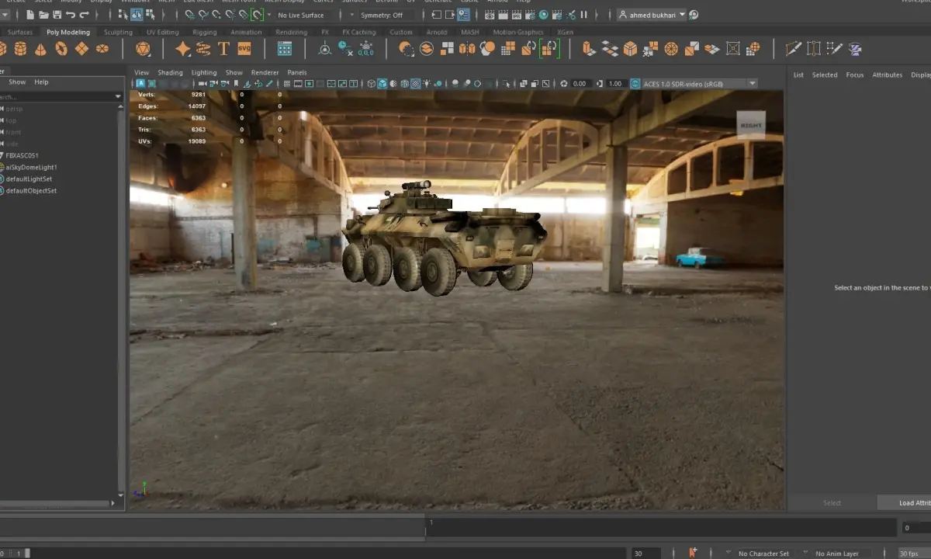This screenshot has width=931, height=559.
Task: Click the New Scene icon
Action: [x=29, y=15]
